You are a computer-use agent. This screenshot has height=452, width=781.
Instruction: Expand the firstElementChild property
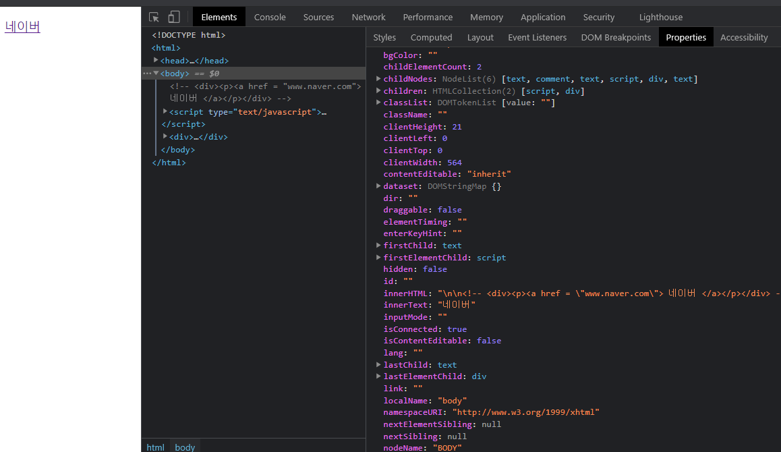click(x=378, y=257)
